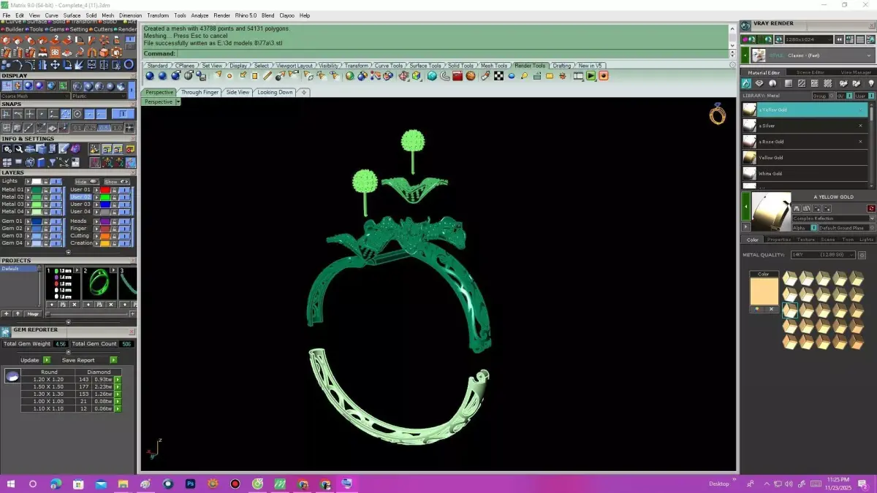Toggle lock on Lights layer
Viewport: 877px width, 493px height.
(x=46, y=181)
